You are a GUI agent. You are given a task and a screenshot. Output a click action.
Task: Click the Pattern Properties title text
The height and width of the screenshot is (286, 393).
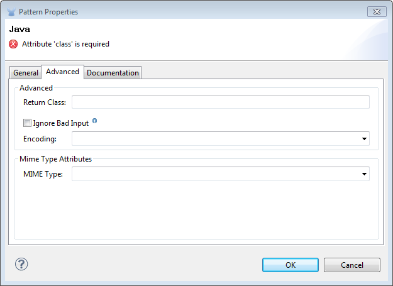coord(48,12)
